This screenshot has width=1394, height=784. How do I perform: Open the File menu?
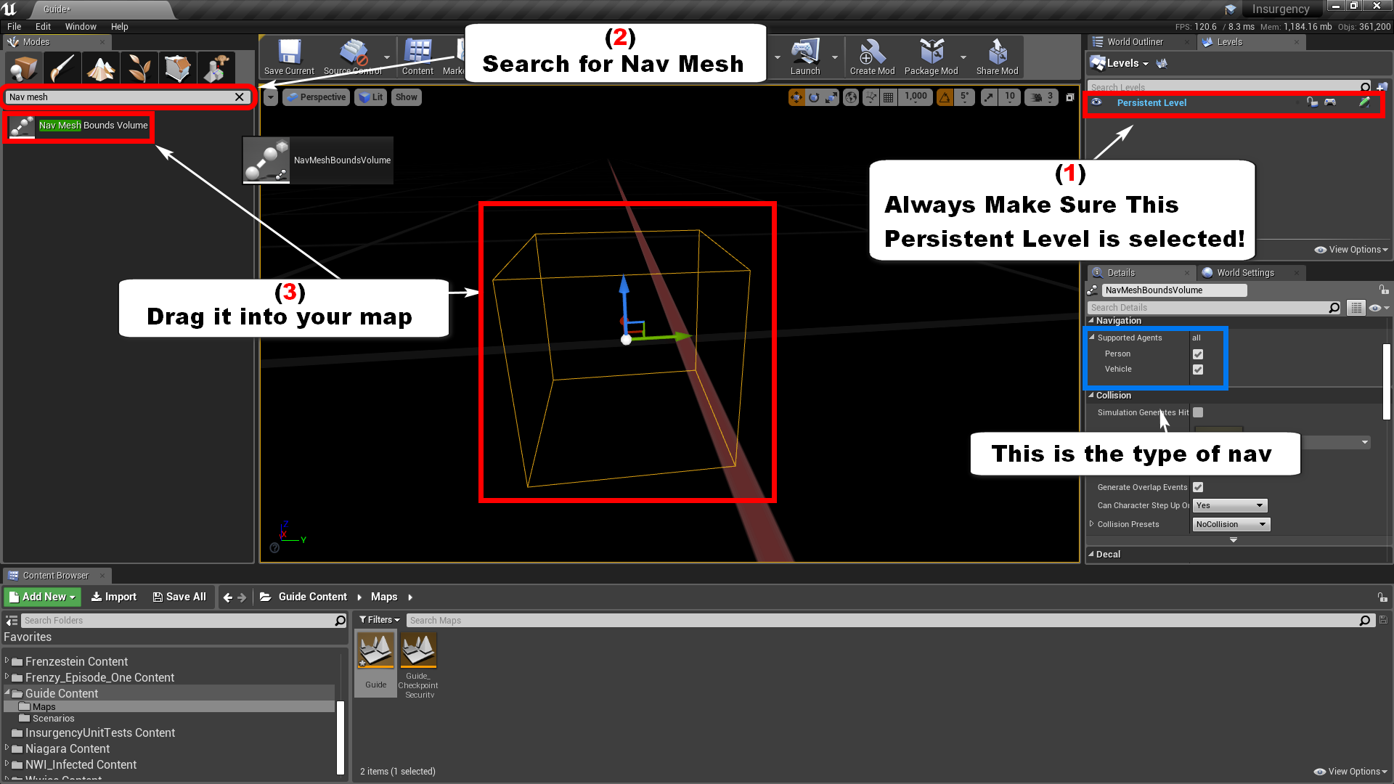15,27
